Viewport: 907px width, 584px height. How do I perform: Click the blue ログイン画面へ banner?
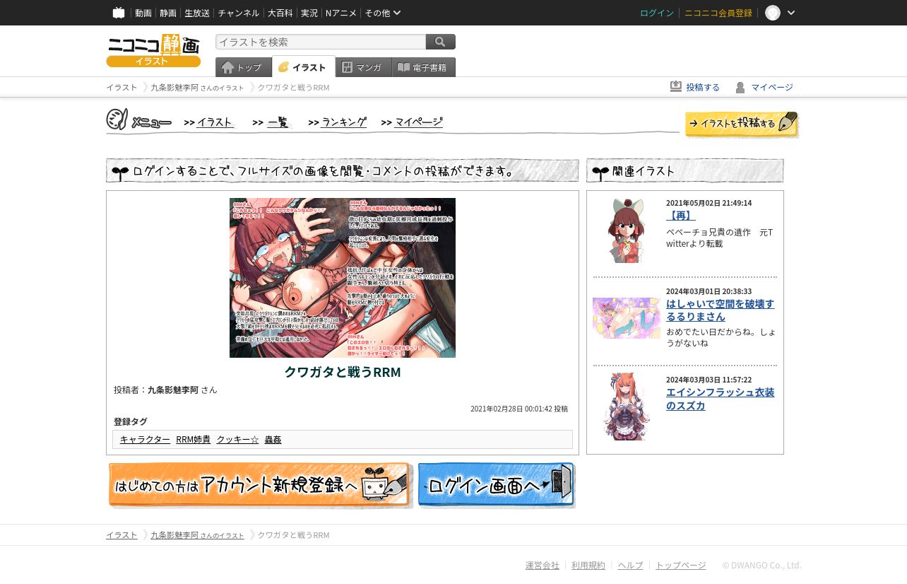tap(497, 485)
